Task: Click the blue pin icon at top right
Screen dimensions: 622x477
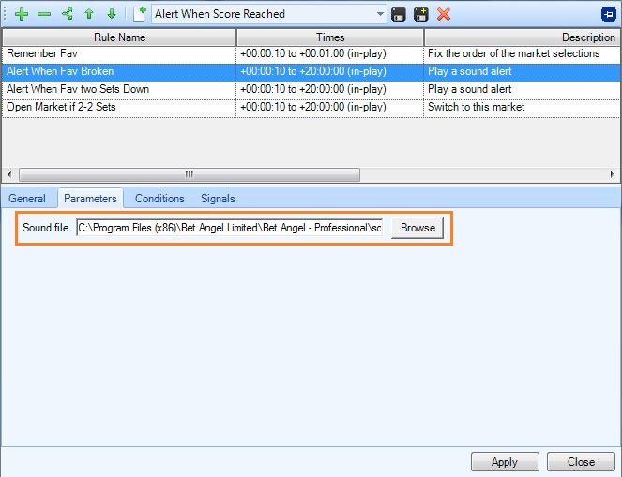Action: pos(608,14)
